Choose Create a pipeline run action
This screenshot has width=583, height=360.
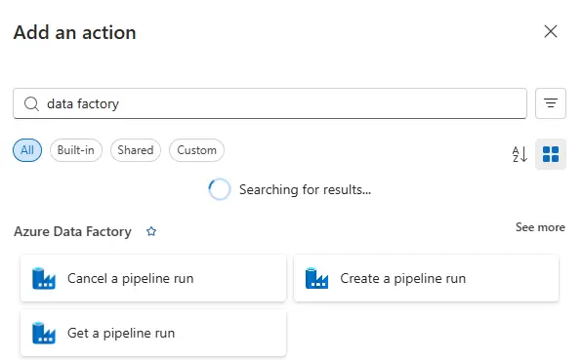coord(426,278)
